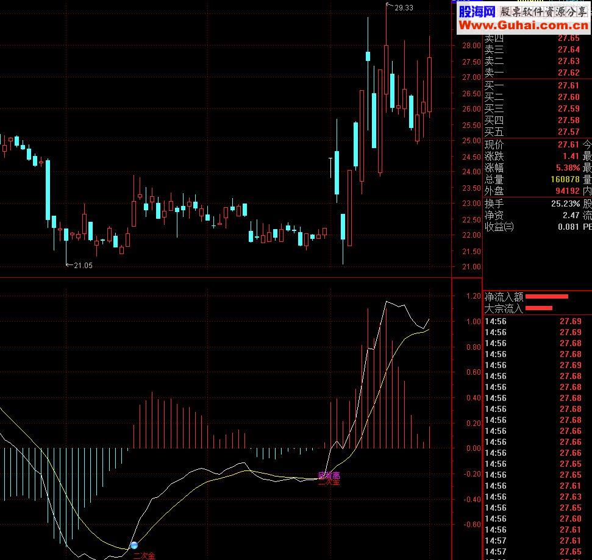Select the 买三 bid row
Viewport: 592px width, 560px height.
coord(538,108)
